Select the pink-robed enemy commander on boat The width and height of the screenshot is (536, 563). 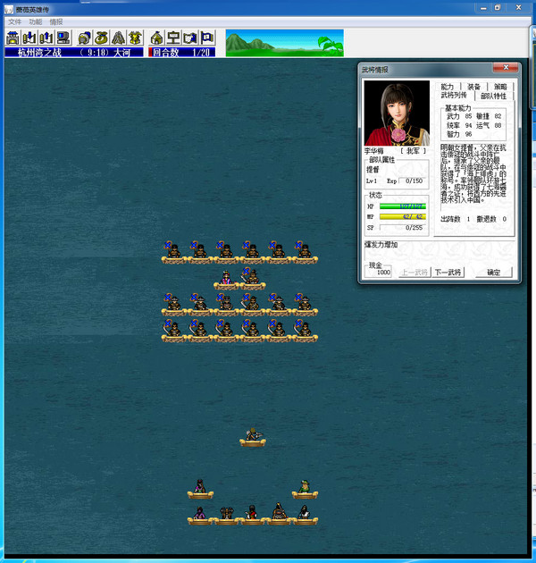[x=226, y=280]
